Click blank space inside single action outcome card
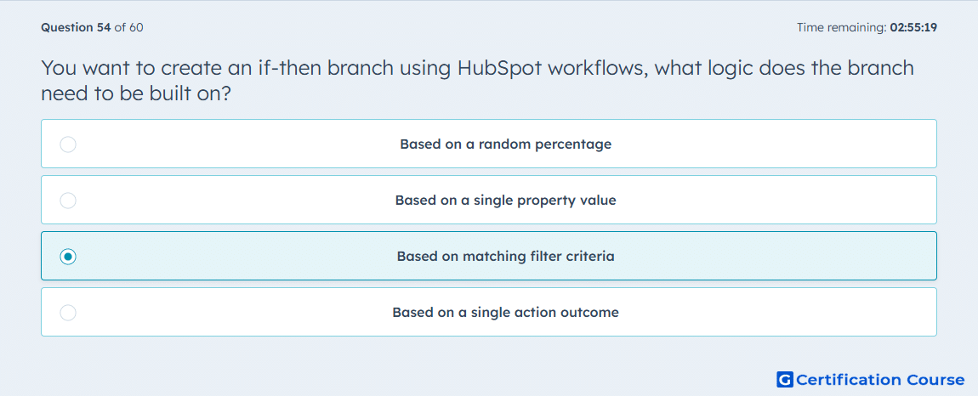978x396 pixels. point(780,313)
